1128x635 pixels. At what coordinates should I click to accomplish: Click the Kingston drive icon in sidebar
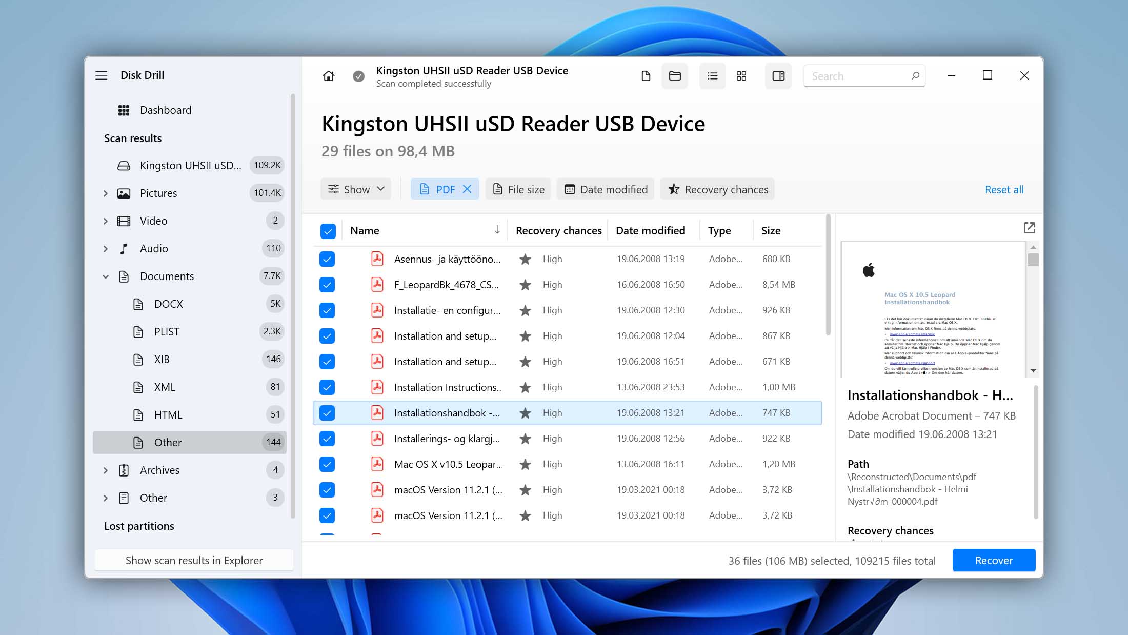[x=124, y=166]
